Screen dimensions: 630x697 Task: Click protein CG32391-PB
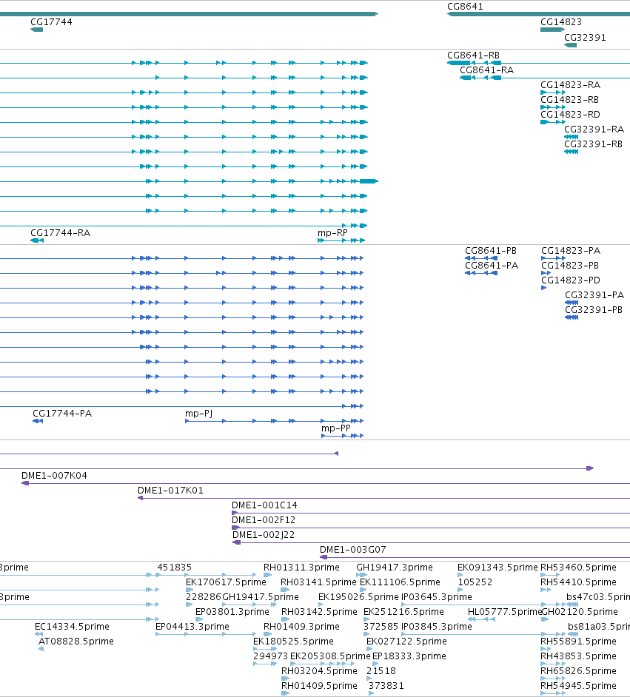point(594,310)
